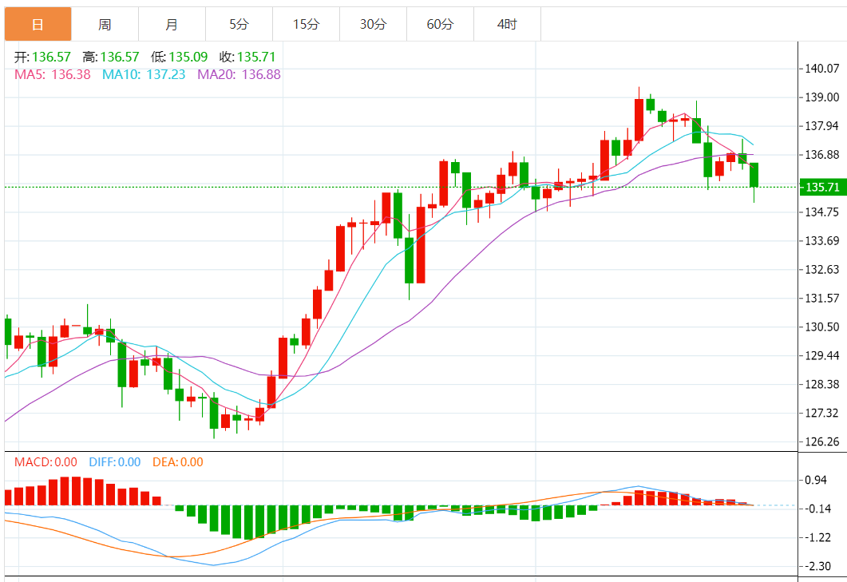This screenshot has height=582, width=847.
Task: Click the -0.14 MACD axis label
Action: point(817,509)
